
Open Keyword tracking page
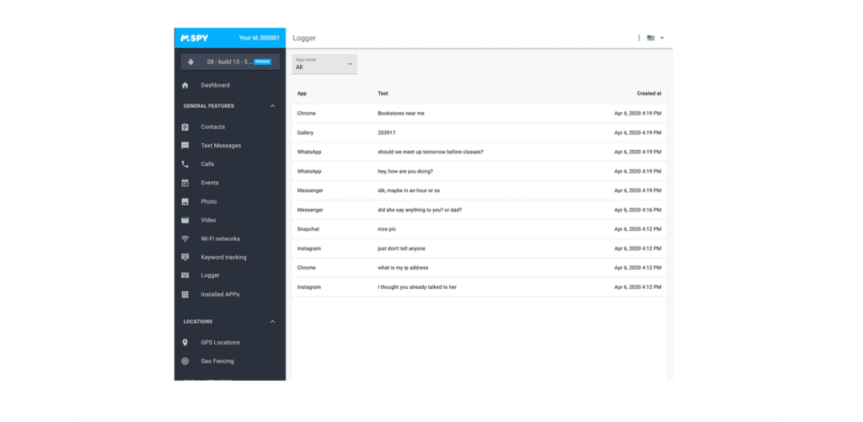coord(223,257)
